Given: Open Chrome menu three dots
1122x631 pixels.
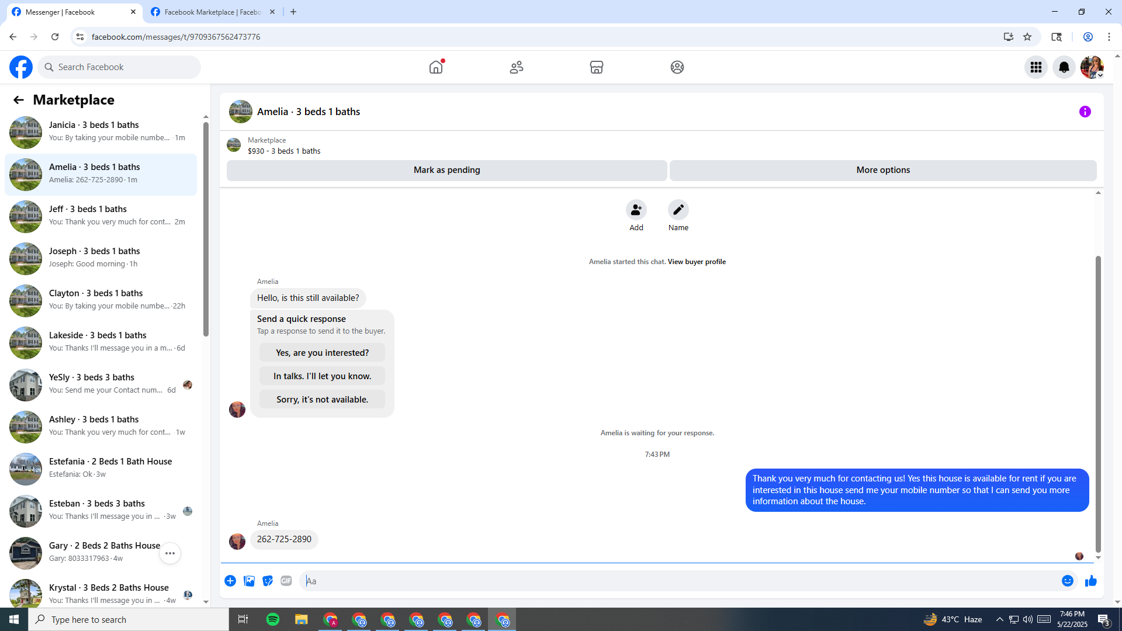Looking at the screenshot, I should coord(1109,37).
